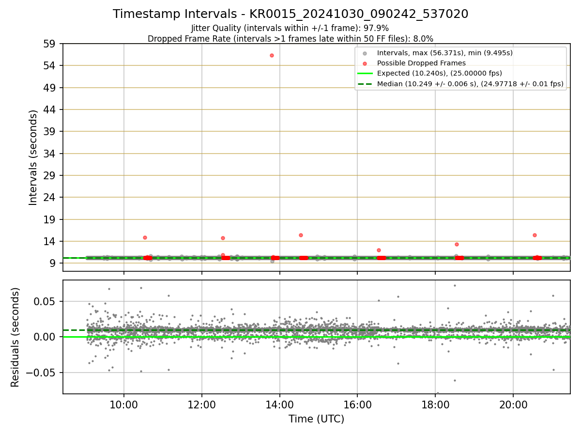The width and height of the screenshot is (581, 436).
Task: Click the red dropped-frame point above 10:30
Action: pyautogui.click(x=145, y=237)
